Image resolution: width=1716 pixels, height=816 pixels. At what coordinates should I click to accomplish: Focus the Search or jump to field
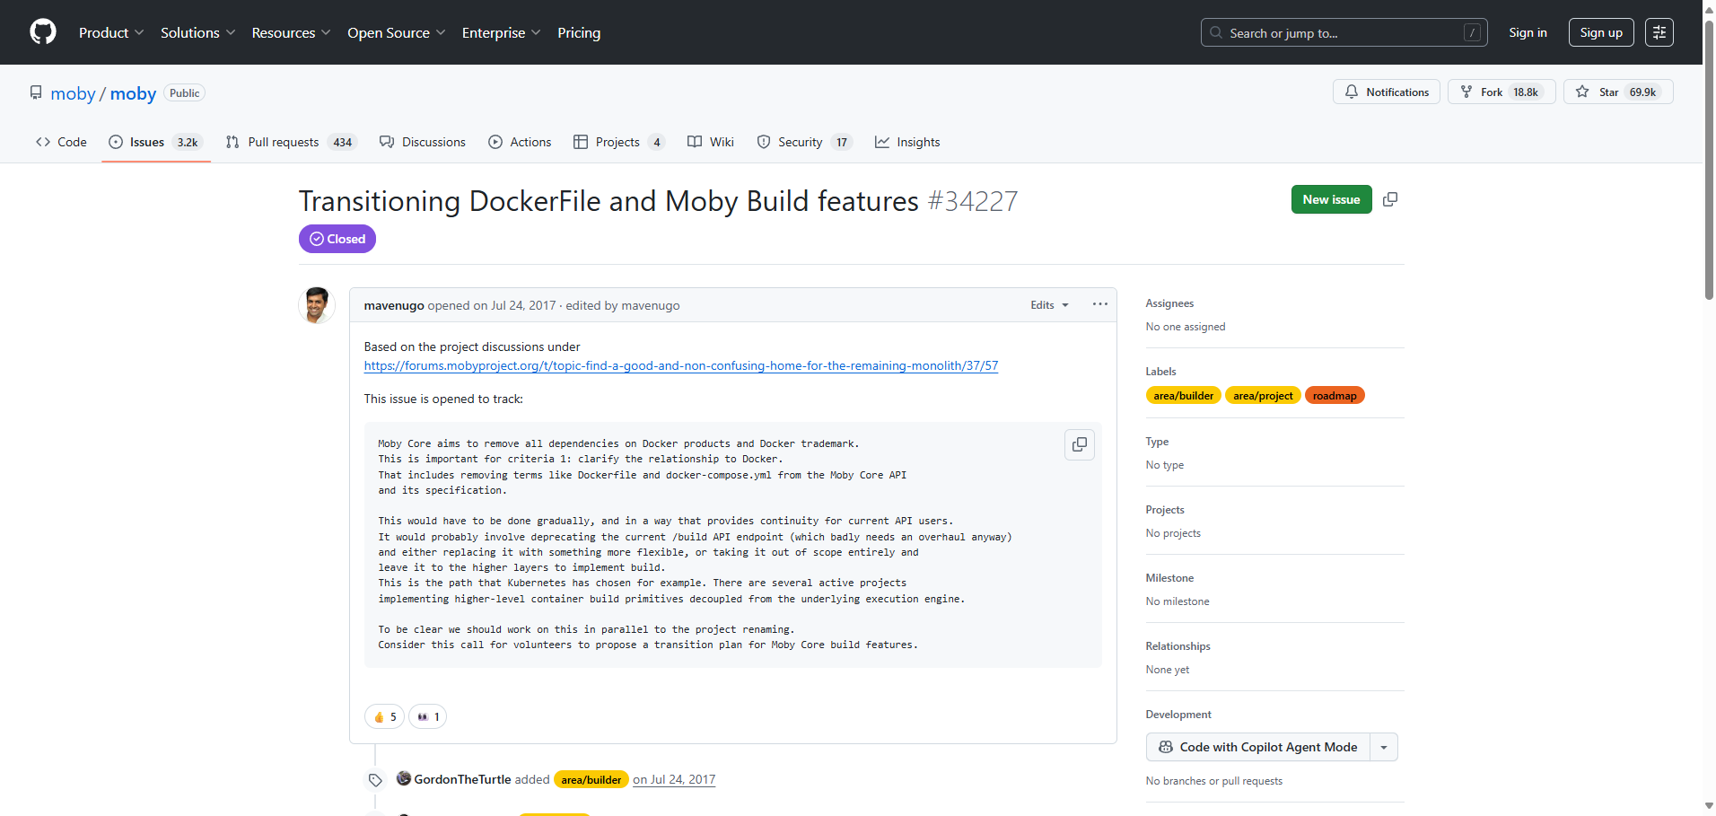tap(1344, 32)
